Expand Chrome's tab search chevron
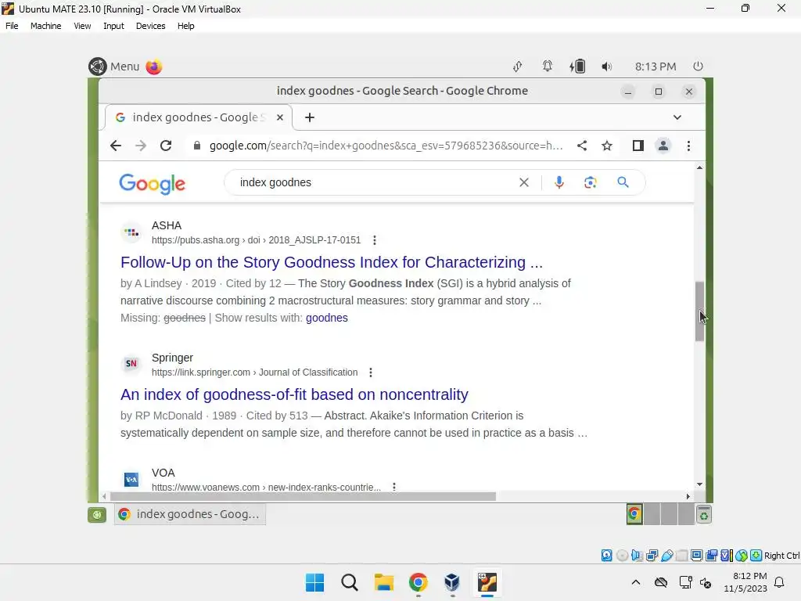Screen dimensions: 801x601 click(x=677, y=117)
